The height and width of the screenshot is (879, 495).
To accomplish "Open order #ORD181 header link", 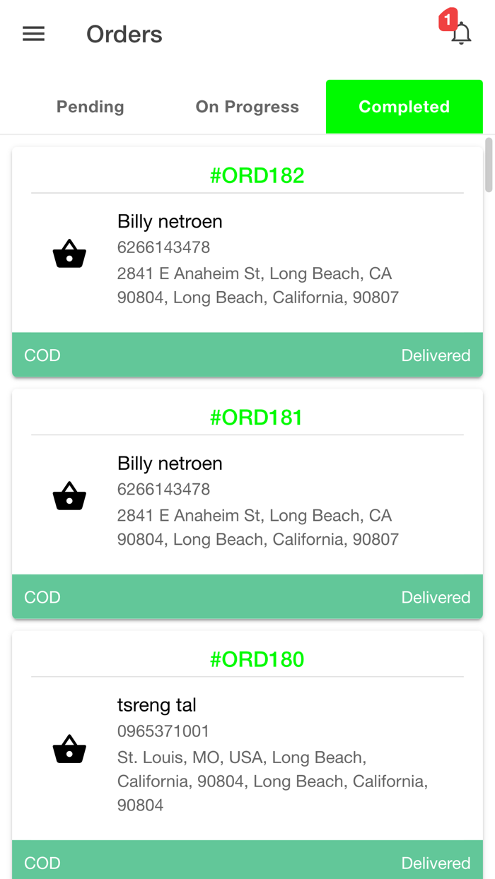I will tap(257, 417).
